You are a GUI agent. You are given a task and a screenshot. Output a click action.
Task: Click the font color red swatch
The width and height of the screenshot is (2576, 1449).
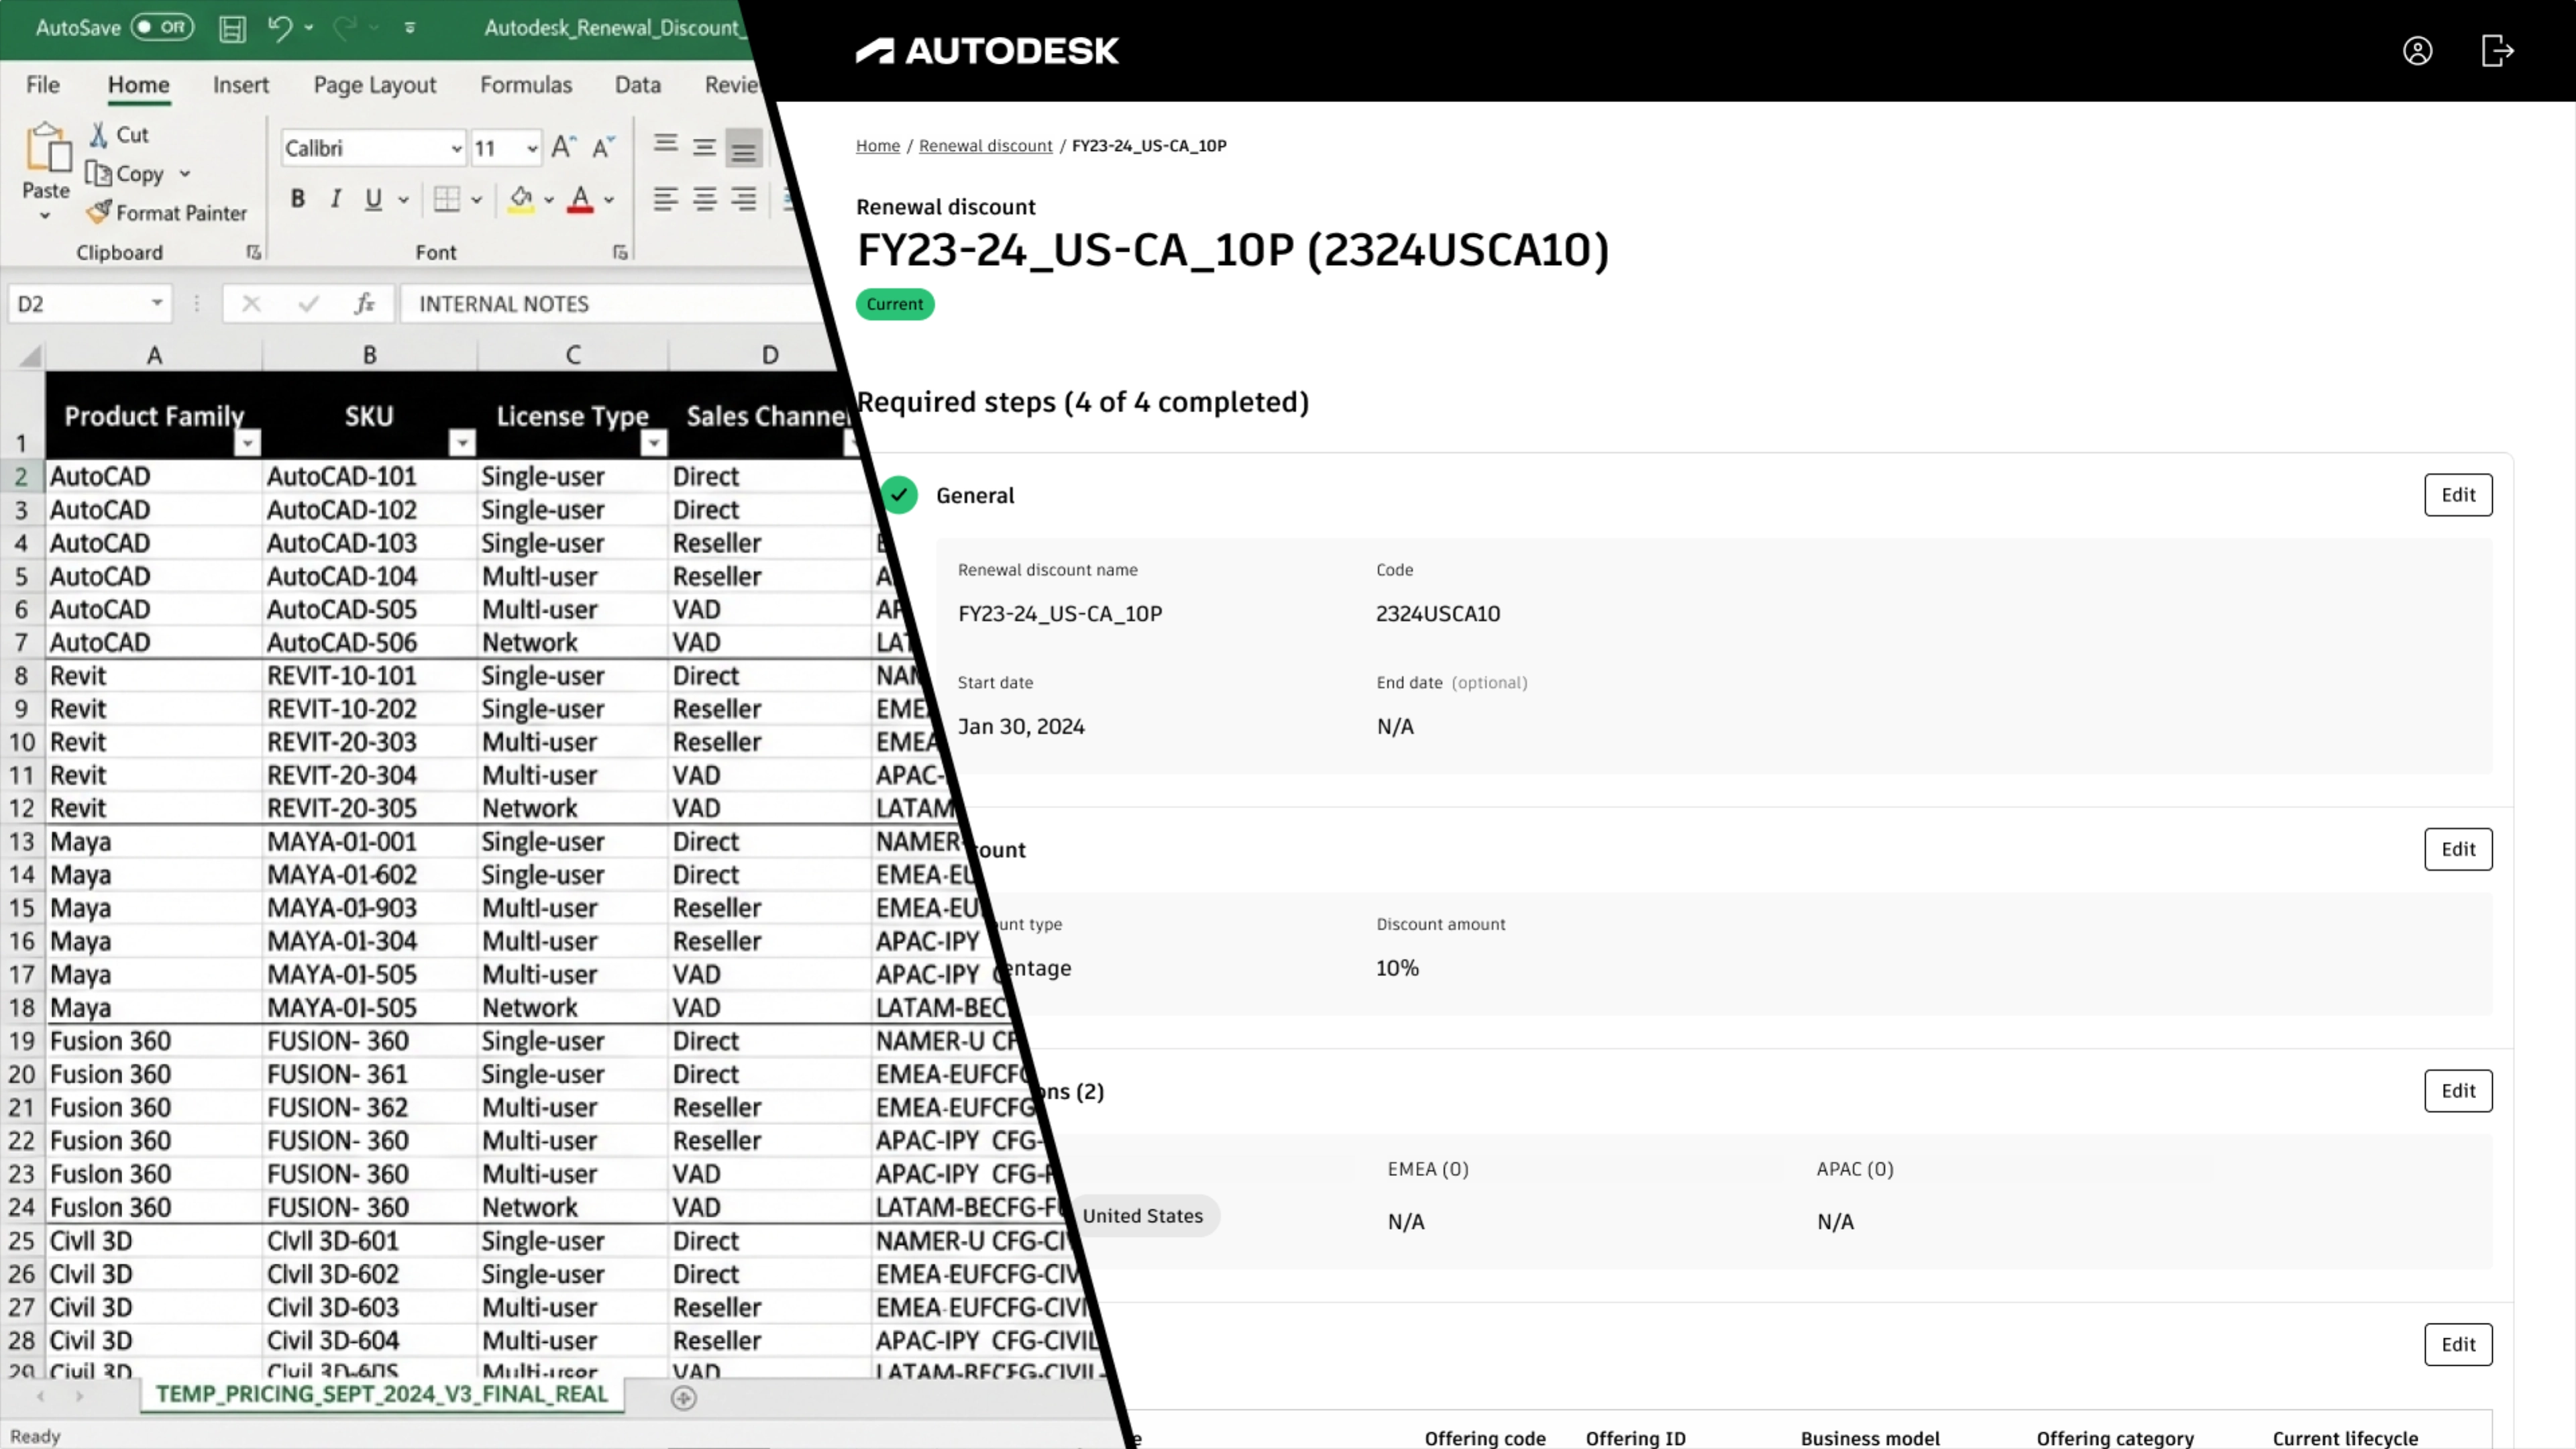580,199
